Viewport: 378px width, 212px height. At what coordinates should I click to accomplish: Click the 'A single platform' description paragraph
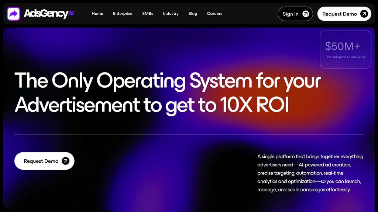[310, 173]
